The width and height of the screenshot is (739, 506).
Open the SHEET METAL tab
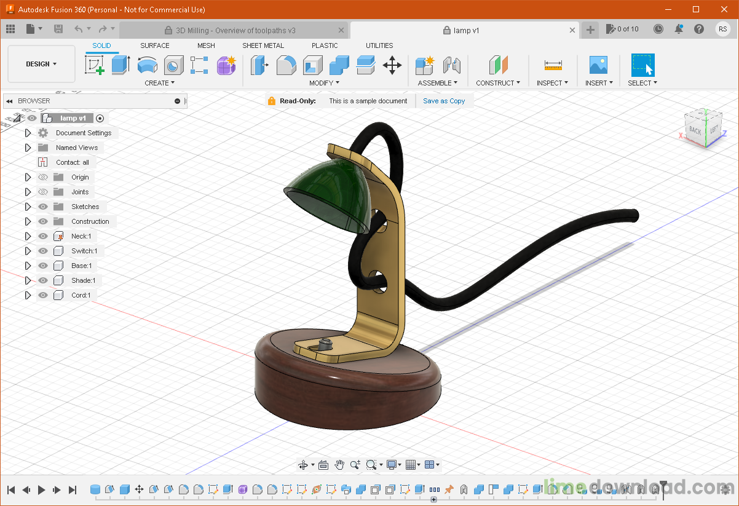[x=263, y=45]
